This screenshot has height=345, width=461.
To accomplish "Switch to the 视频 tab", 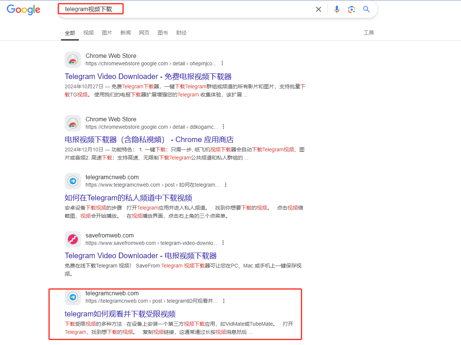I will click(x=88, y=33).
